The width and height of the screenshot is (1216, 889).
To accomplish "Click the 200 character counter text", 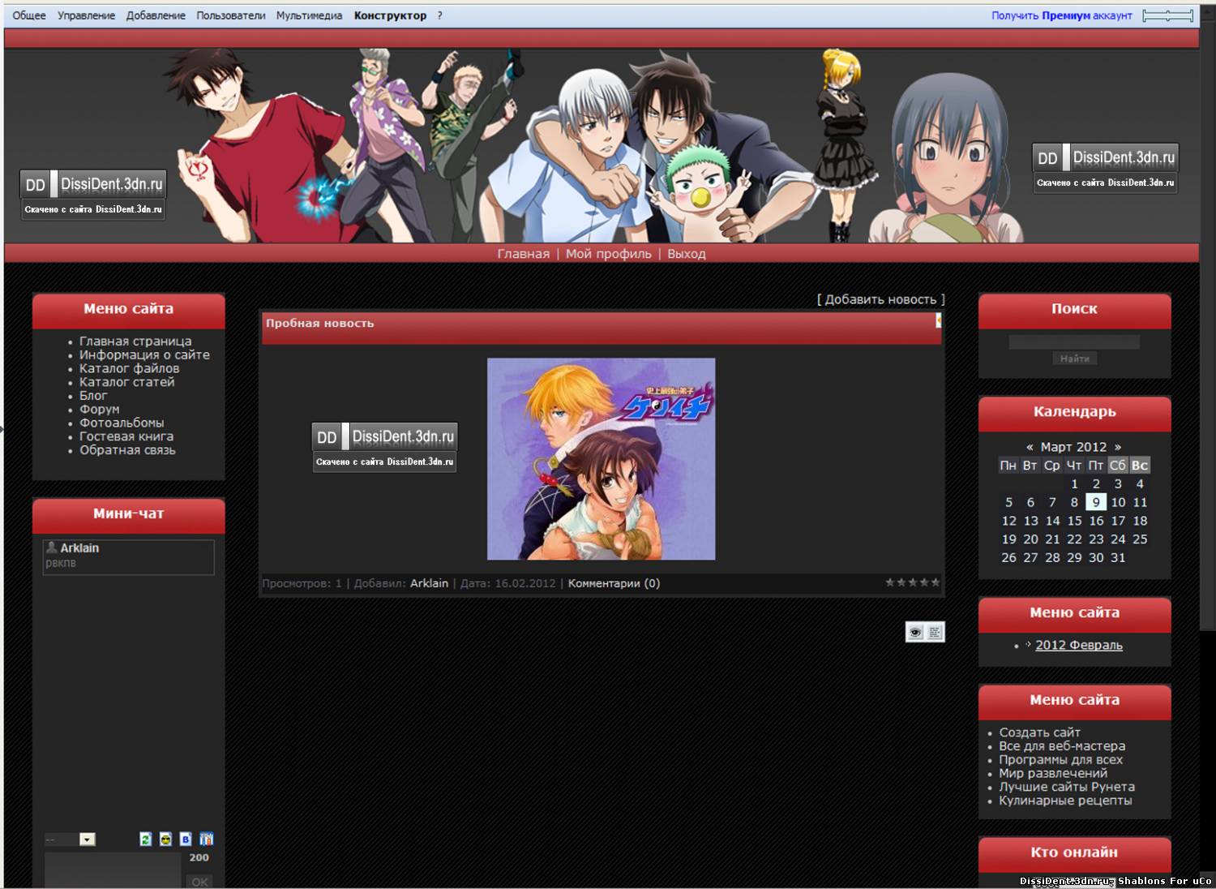I will [199, 857].
